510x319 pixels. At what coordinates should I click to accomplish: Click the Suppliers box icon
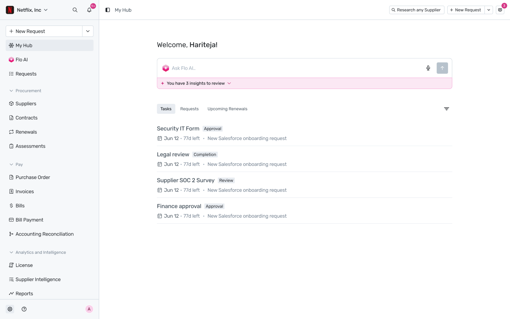click(x=11, y=104)
